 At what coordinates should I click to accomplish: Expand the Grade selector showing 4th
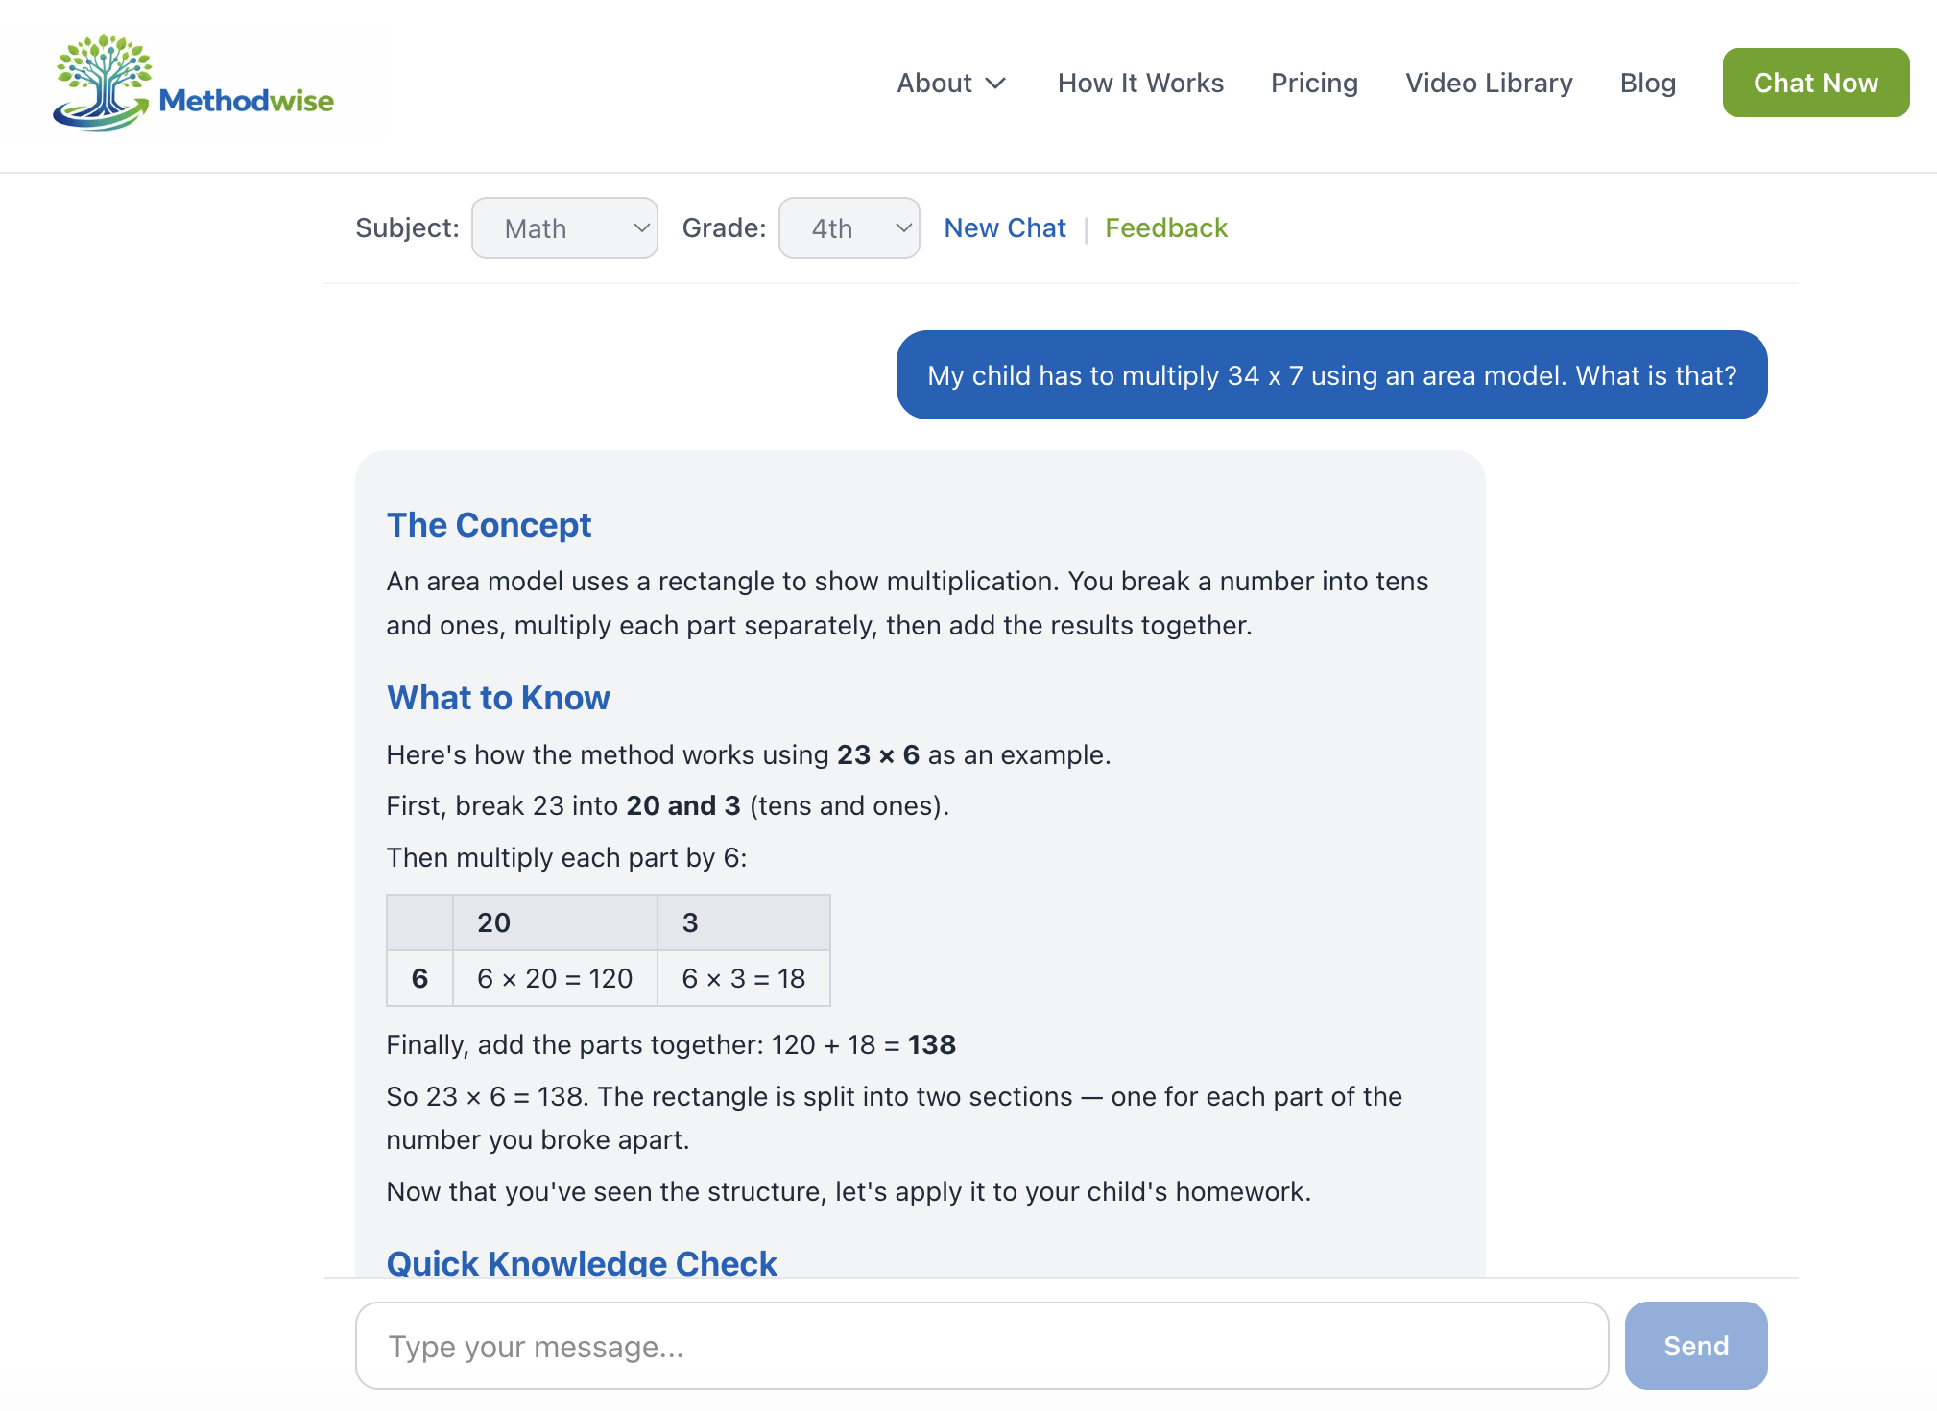click(849, 227)
